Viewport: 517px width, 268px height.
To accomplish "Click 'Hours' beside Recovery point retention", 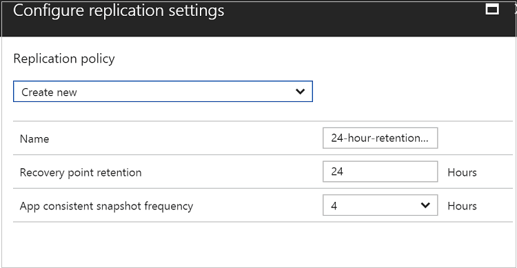I will [x=462, y=172].
